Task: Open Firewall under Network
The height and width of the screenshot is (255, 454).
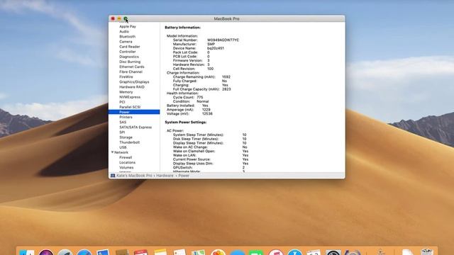Action: pyautogui.click(x=126, y=157)
